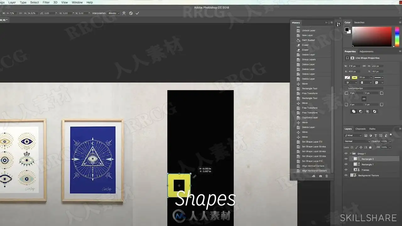
Task: Hide the Group 1 layer group
Action: coord(346,153)
